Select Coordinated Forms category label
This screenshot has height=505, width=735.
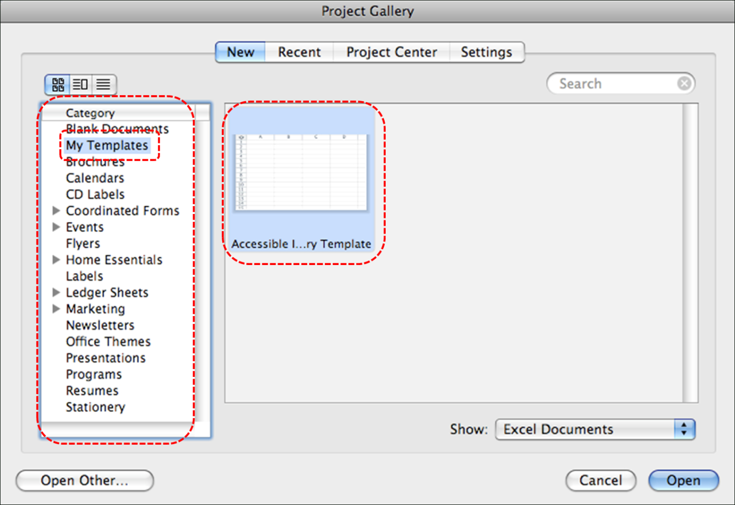pos(122,211)
